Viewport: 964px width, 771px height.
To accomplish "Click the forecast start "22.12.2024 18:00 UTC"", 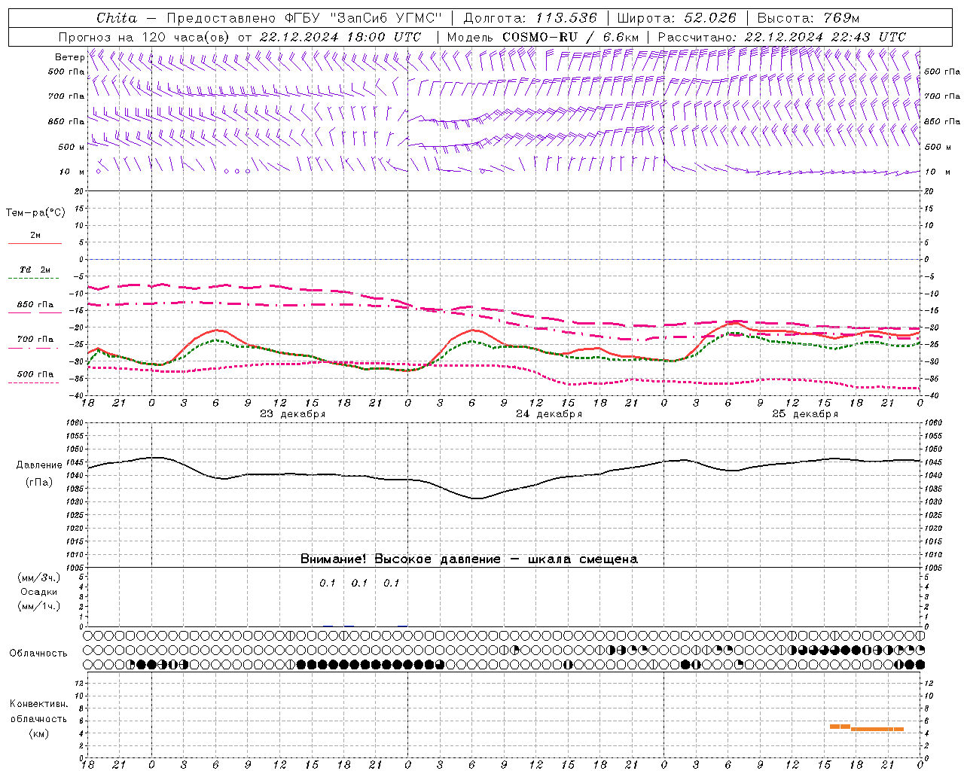I will pyautogui.click(x=340, y=37).
